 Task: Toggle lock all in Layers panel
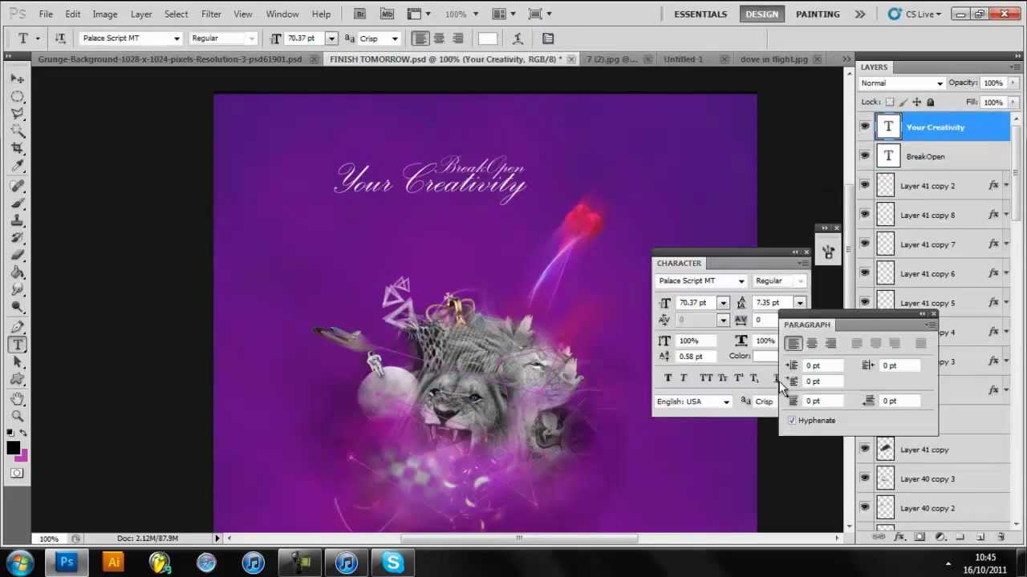point(930,102)
